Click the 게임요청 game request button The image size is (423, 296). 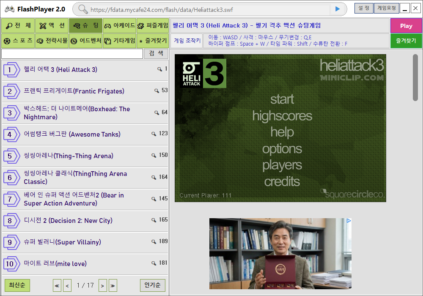386,8
